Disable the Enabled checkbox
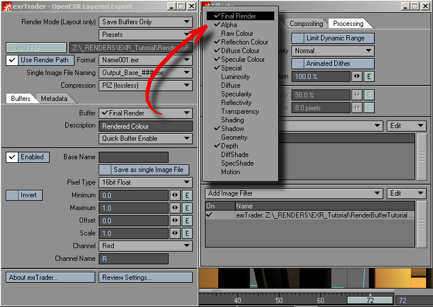Viewport: 433px width, 307px height. click(12, 157)
